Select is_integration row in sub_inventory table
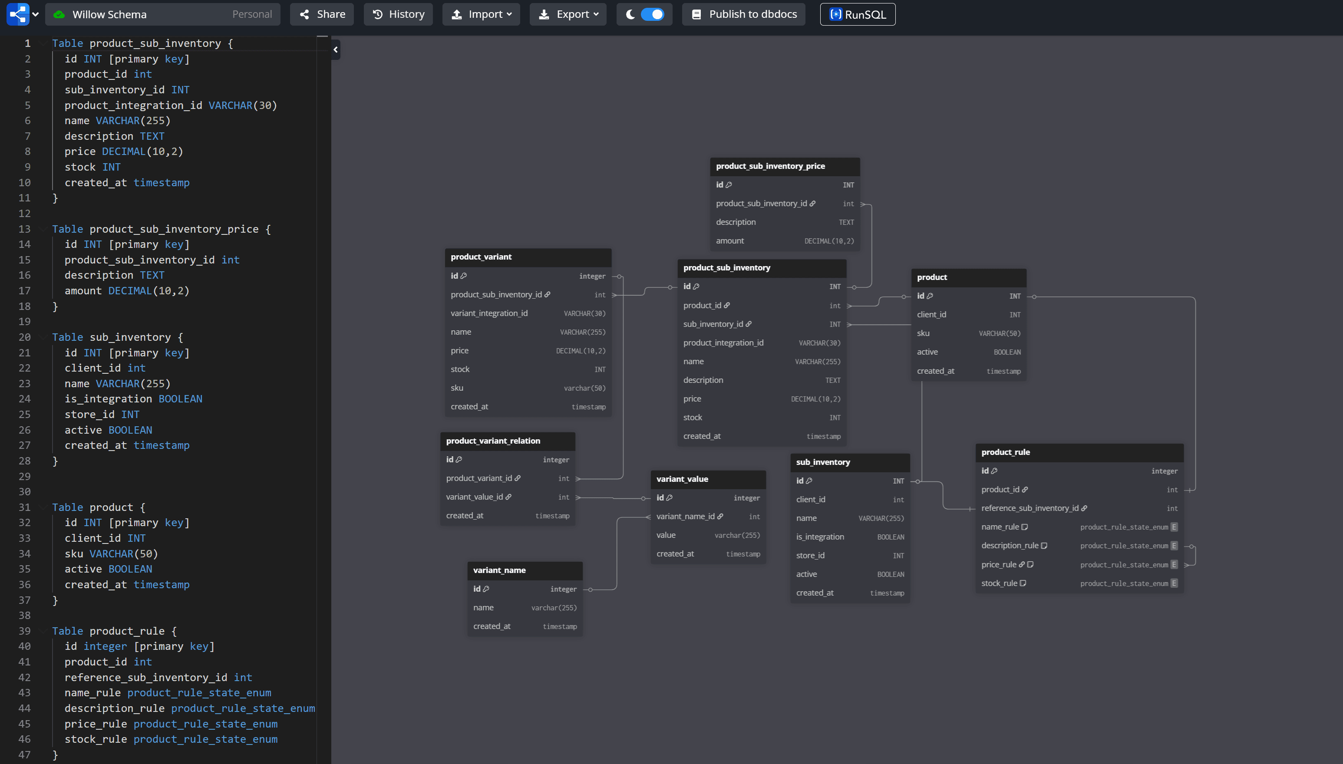 click(x=850, y=537)
